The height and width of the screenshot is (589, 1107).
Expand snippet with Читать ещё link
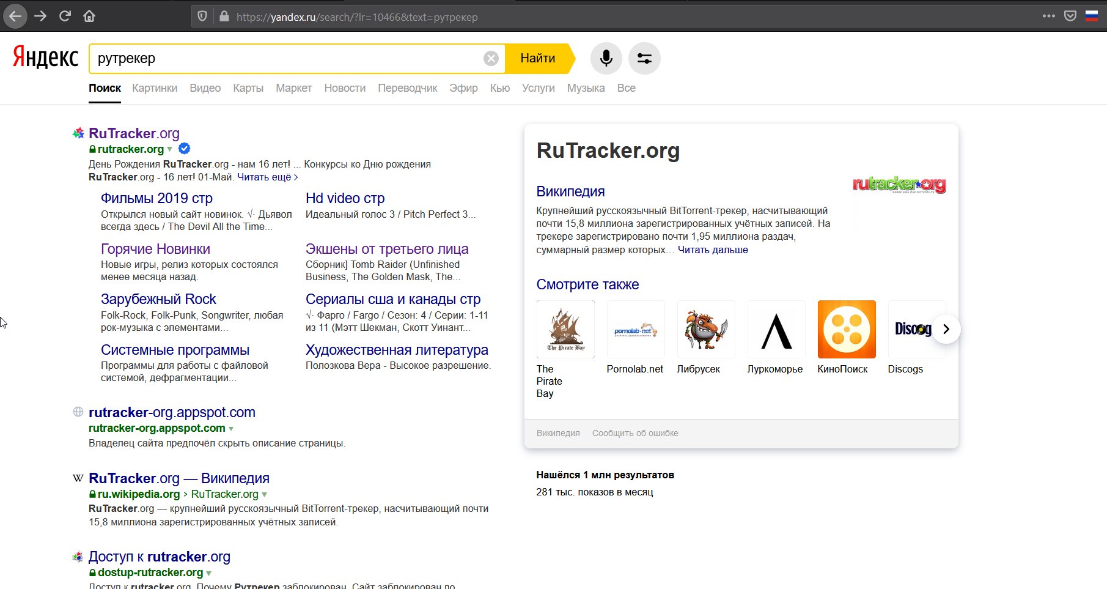[x=267, y=177]
